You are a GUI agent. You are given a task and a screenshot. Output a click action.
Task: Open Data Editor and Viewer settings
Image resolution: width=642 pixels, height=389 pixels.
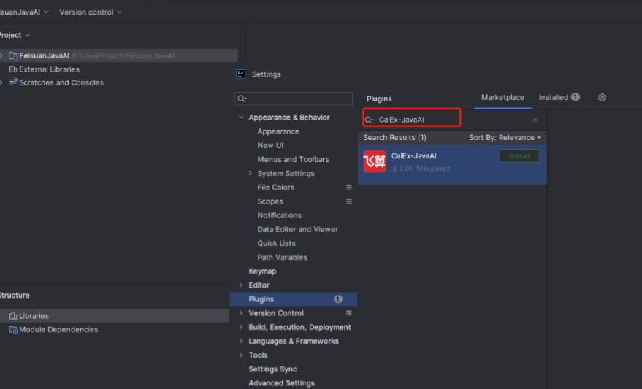point(298,229)
